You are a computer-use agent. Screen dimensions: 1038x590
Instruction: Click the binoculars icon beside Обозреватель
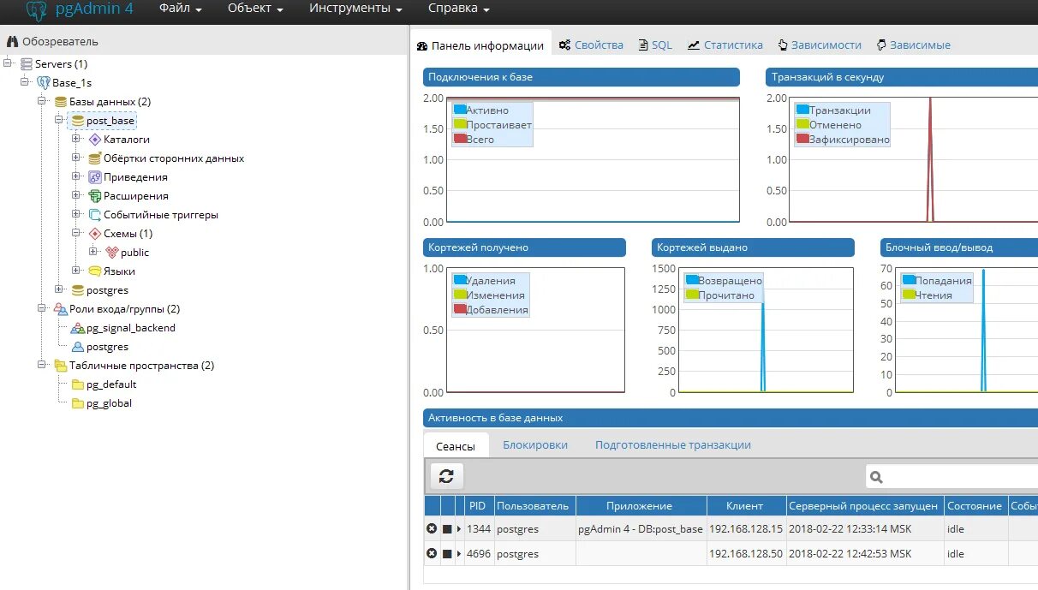(12, 41)
